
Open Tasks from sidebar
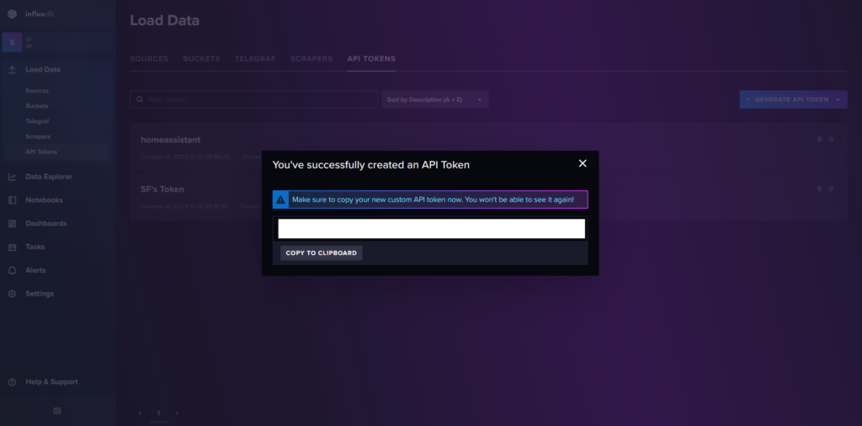tap(35, 248)
